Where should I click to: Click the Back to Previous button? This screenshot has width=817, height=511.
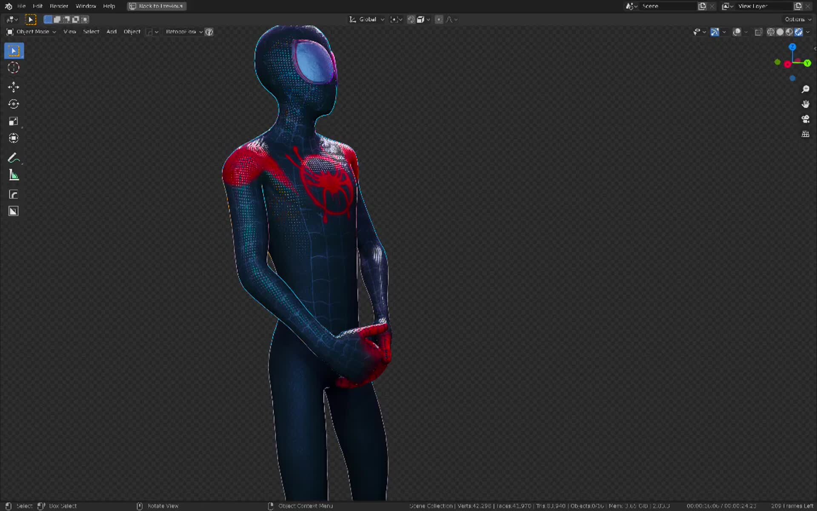(x=157, y=6)
